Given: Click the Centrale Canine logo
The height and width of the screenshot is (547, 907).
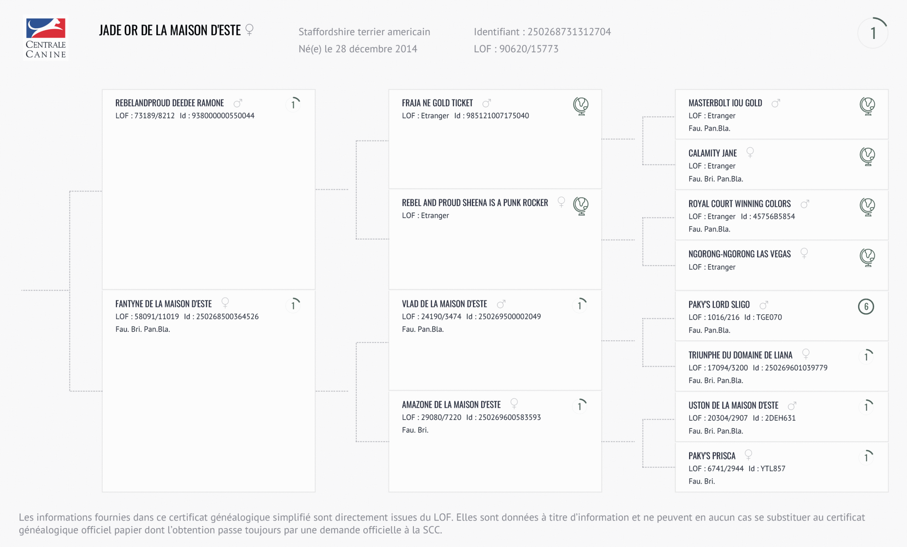Looking at the screenshot, I should pos(46,38).
